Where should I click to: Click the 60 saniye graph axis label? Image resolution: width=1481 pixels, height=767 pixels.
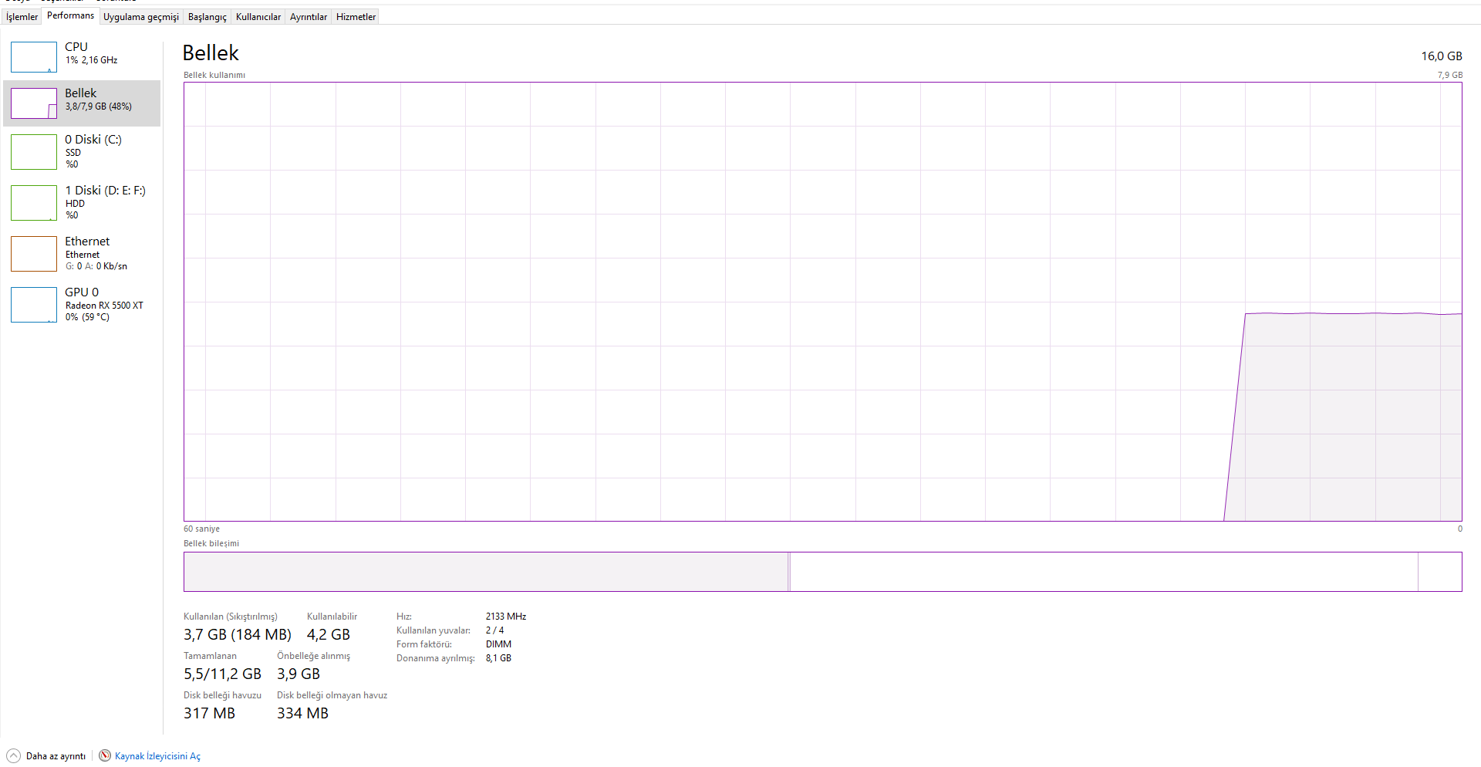point(201,529)
